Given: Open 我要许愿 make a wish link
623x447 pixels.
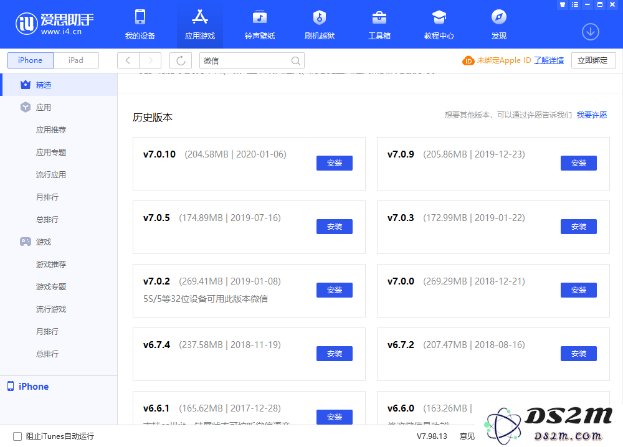Looking at the screenshot, I should point(592,115).
